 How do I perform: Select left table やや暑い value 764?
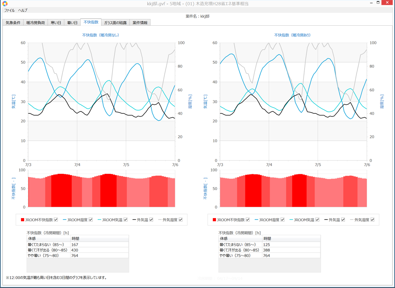tap(75, 256)
